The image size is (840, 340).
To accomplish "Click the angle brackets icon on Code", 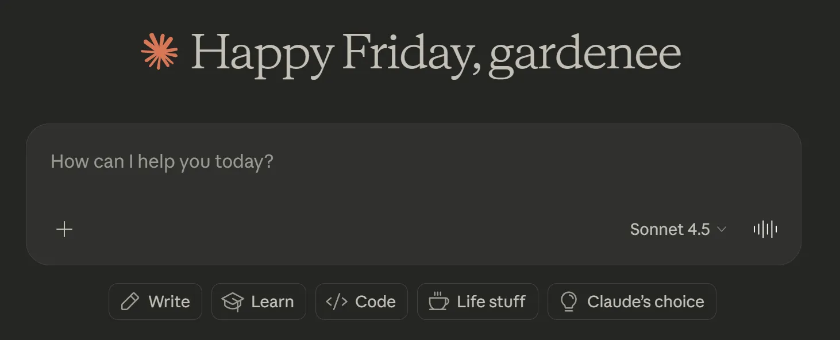I will pyautogui.click(x=337, y=302).
